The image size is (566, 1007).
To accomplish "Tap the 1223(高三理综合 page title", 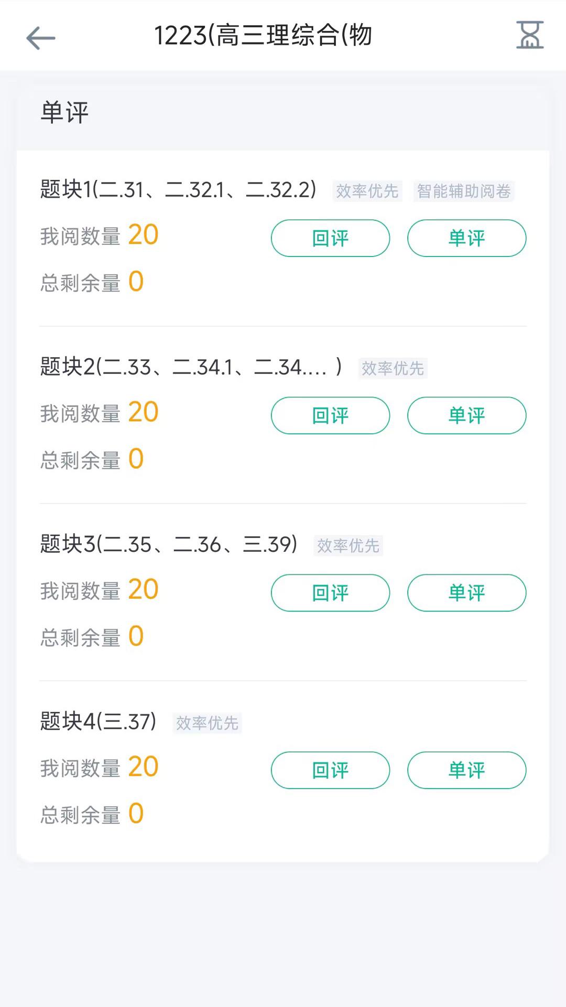I will tap(263, 36).
